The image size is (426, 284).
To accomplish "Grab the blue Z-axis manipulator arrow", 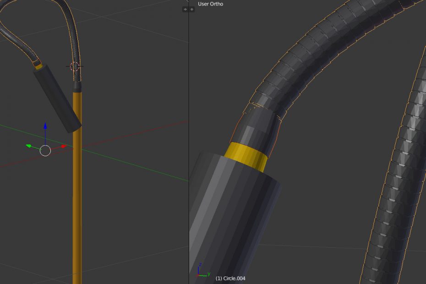I will pos(45,126).
